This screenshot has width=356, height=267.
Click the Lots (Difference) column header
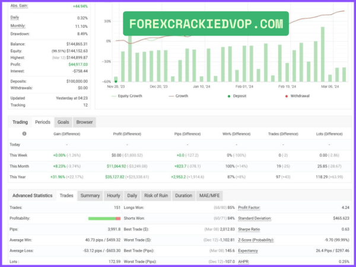[329, 134]
